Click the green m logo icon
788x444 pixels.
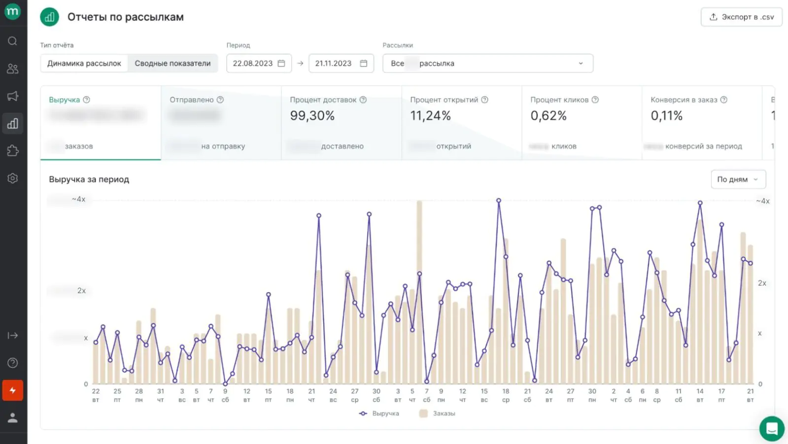(12, 11)
